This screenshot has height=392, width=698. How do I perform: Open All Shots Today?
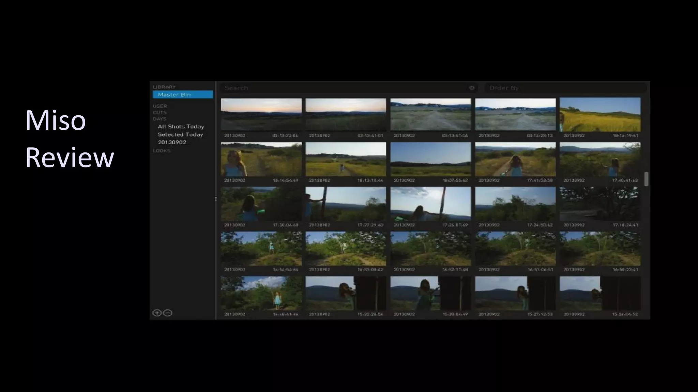pyautogui.click(x=181, y=127)
